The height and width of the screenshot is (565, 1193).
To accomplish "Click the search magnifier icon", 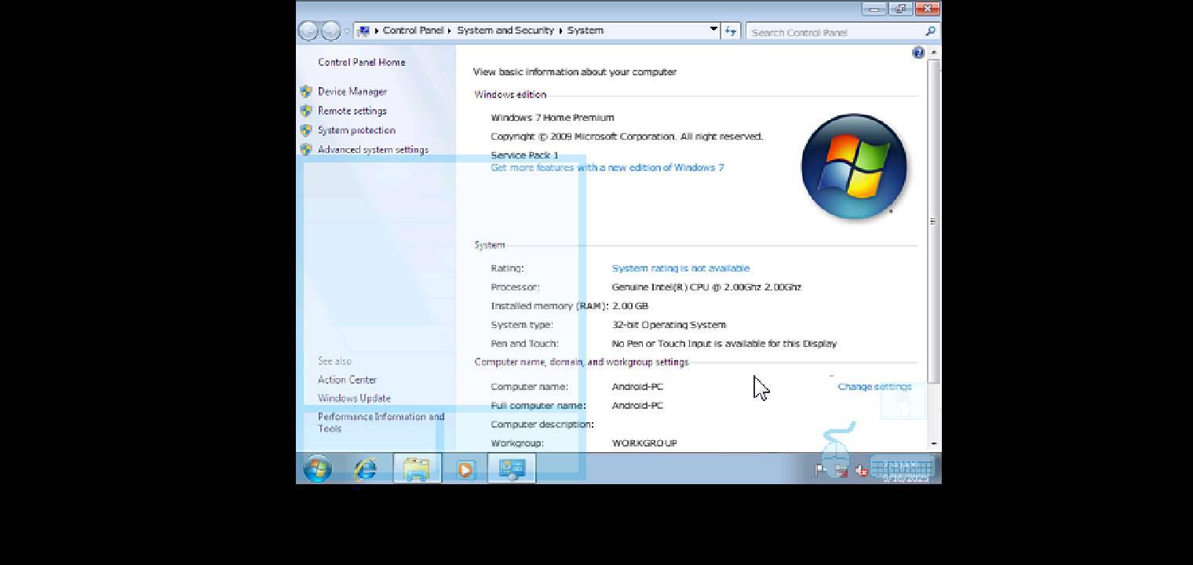I will click(x=930, y=31).
